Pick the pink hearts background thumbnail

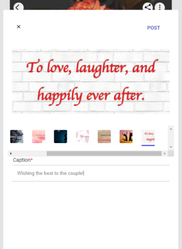tap(82, 136)
